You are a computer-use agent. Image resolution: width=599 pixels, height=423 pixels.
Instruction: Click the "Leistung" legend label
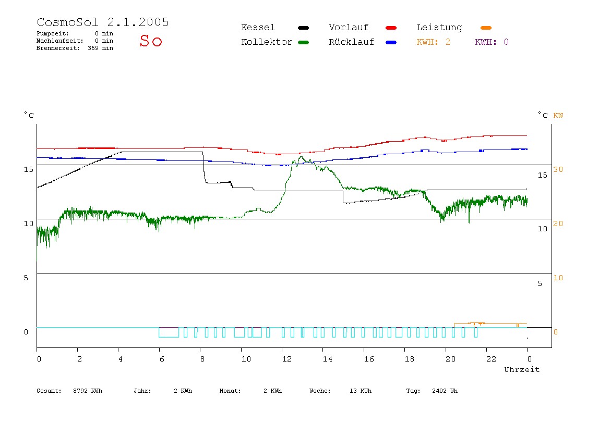tap(439, 28)
